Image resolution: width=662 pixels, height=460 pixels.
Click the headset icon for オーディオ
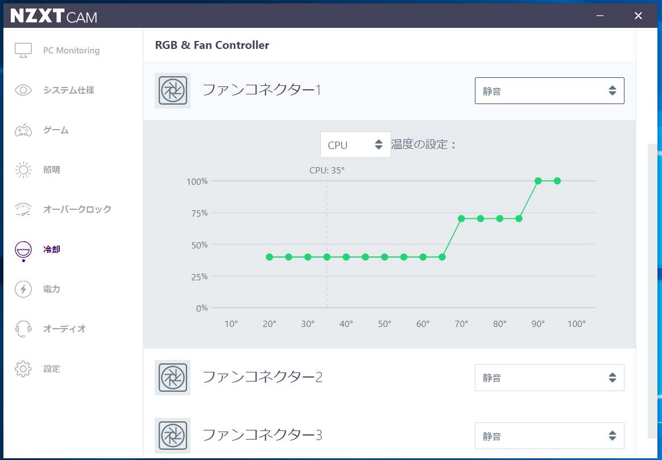pyautogui.click(x=23, y=329)
